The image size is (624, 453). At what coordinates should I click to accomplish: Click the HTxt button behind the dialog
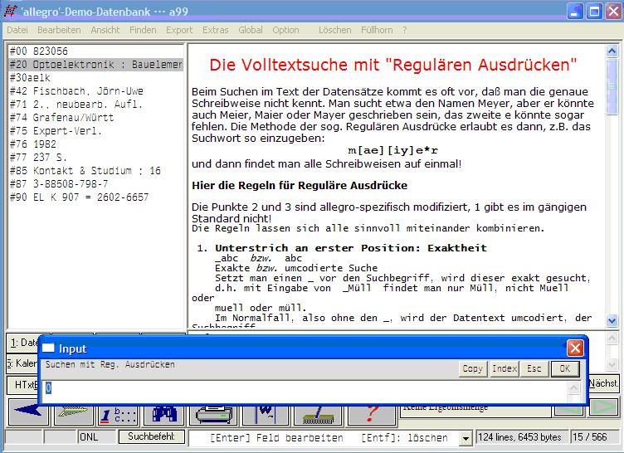(x=23, y=384)
